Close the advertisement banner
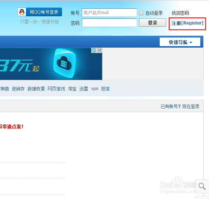Image resolution: width=209 pixels, height=199 pixels. tap(99, 50)
